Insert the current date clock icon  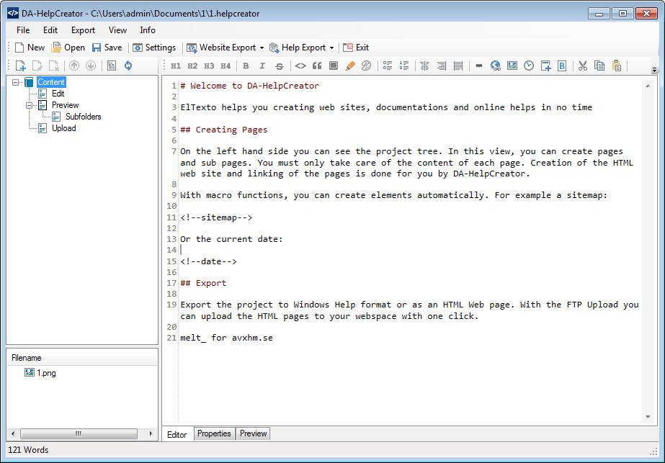(528, 66)
